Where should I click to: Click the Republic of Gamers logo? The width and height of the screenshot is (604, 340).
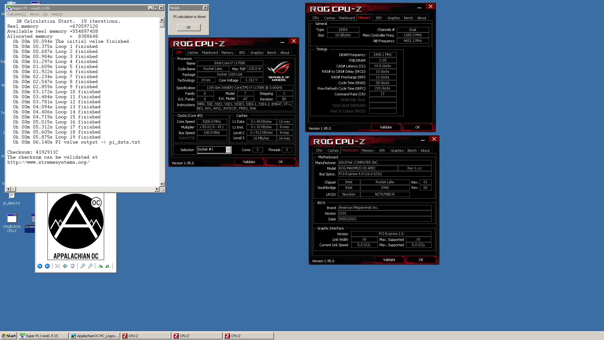click(x=279, y=71)
